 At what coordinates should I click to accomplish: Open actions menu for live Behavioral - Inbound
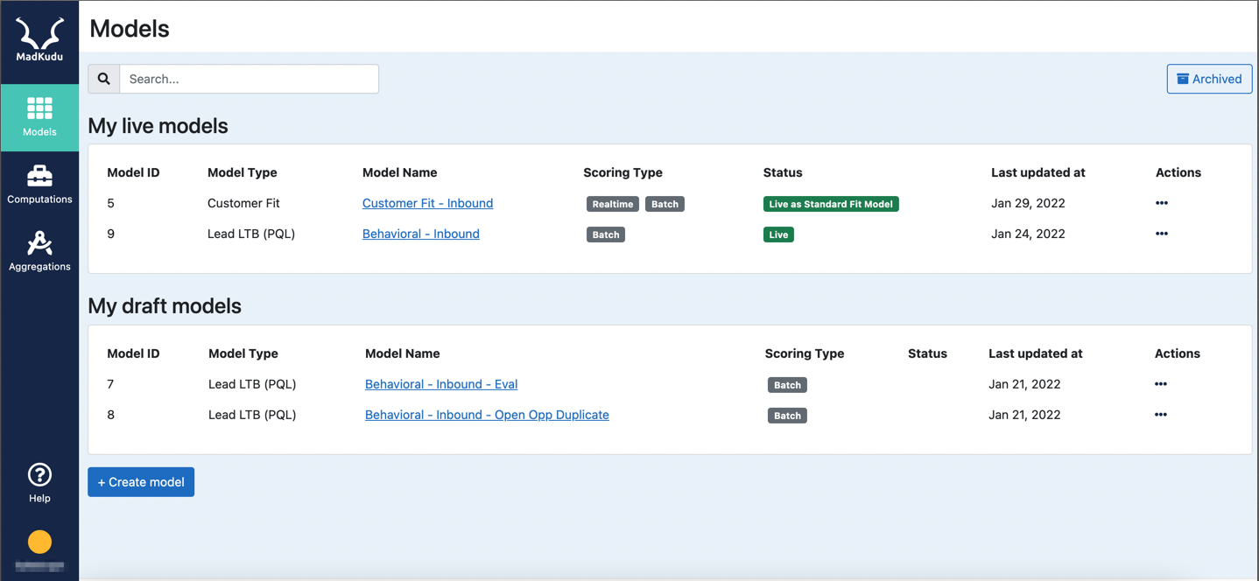pyautogui.click(x=1161, y=234)
